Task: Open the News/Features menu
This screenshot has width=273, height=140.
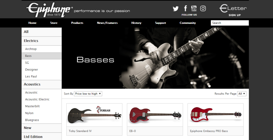Action: [x=107, y=23]
